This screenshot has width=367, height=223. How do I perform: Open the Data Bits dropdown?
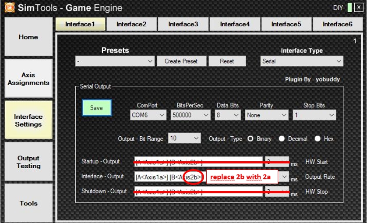pos(228,115)
